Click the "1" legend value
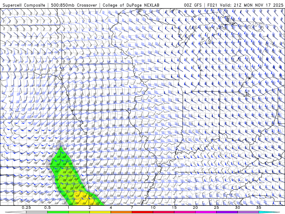The width and height of the screenshot is (285, 214). click(68, 208)
